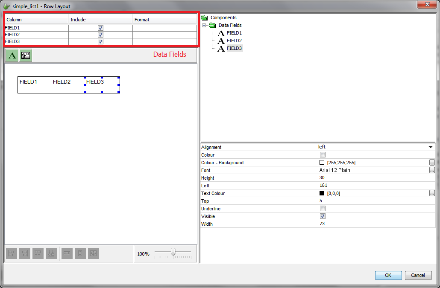Click the make same width icon
This screenshot has height=288, width=440.
click(x=67, y=253)
